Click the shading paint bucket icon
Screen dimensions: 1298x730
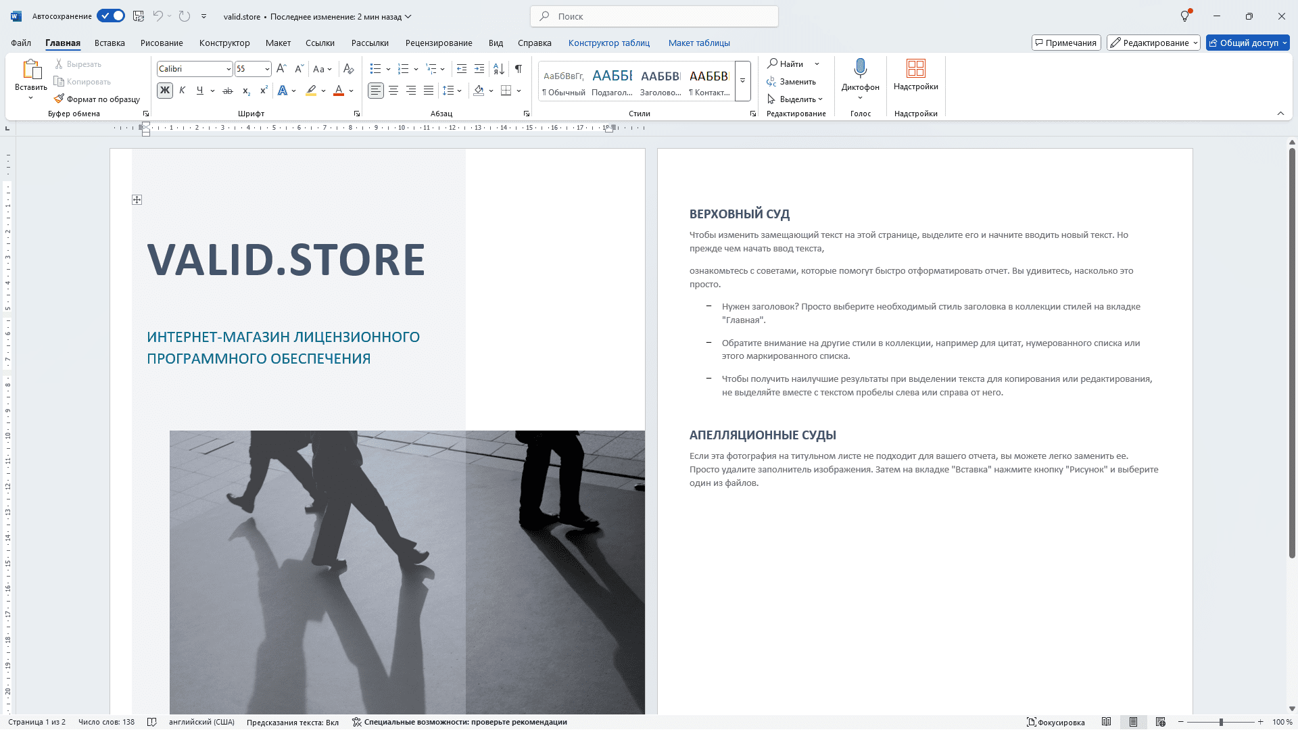(479, 91)
